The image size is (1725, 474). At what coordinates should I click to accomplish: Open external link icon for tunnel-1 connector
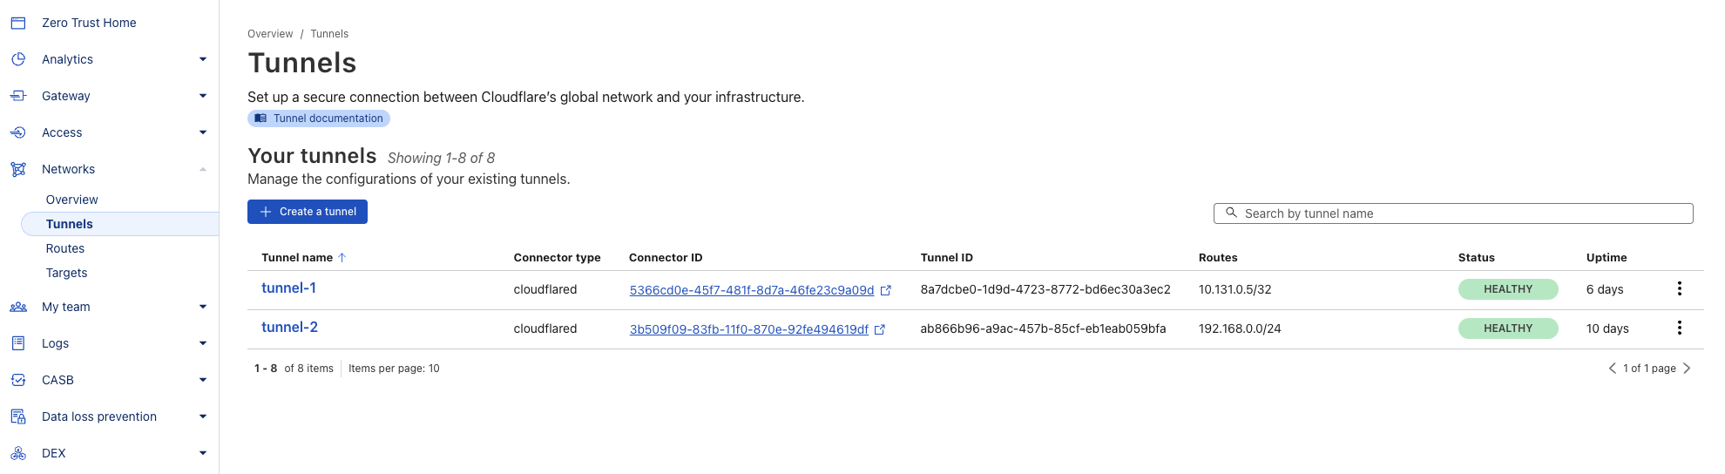pos(886,290)
